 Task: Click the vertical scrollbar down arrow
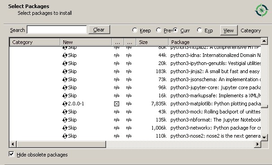(264, 138)
